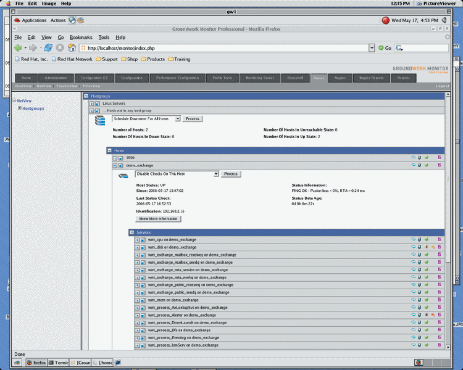
Task: Collapse the demo_exchange host row
Action: tap(115, 166)
